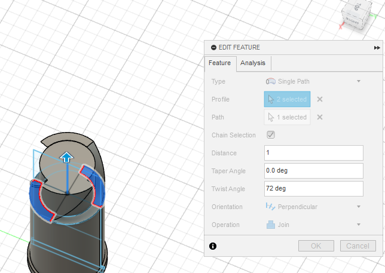This screenshot has width=385, height=273.
Task: Open the Orientation dropdown set to Perpendicular
Action: click(313, 207)
